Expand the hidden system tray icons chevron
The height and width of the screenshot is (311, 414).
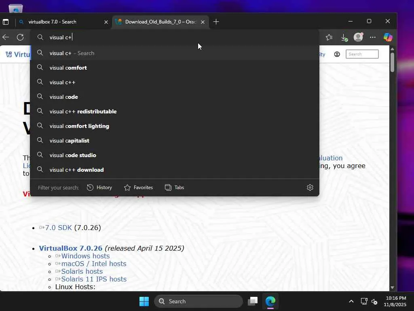tap(351, 301)
